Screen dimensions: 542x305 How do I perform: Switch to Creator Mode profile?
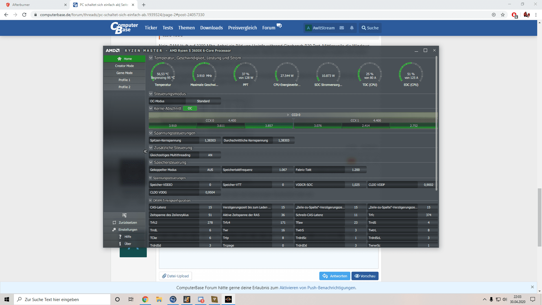pos(124,66)
